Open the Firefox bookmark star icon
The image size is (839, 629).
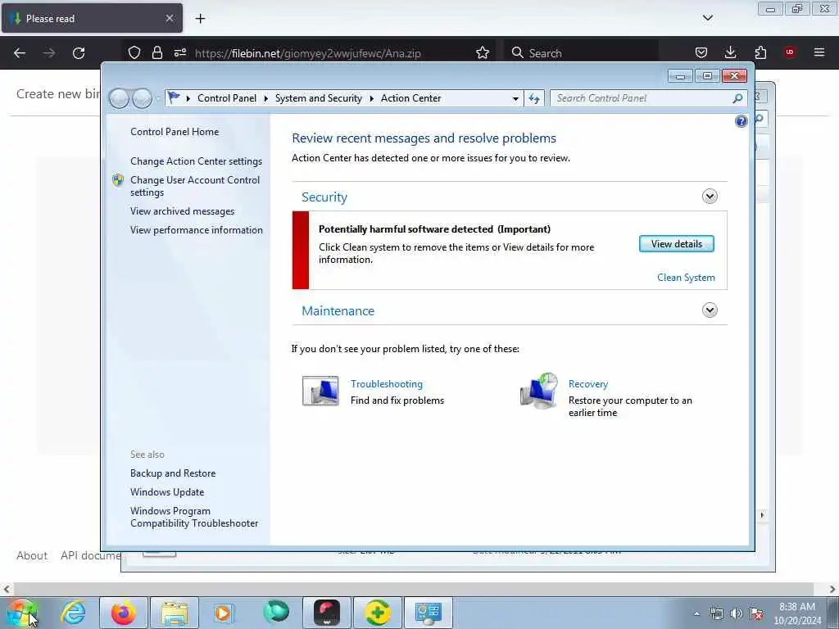(x=482, y=53)
